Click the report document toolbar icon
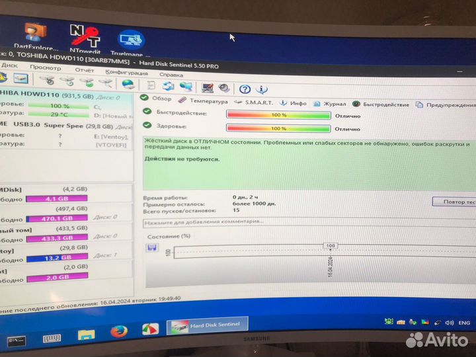The width and height of the screenshot is (476, 357). (x=151, y=85)
